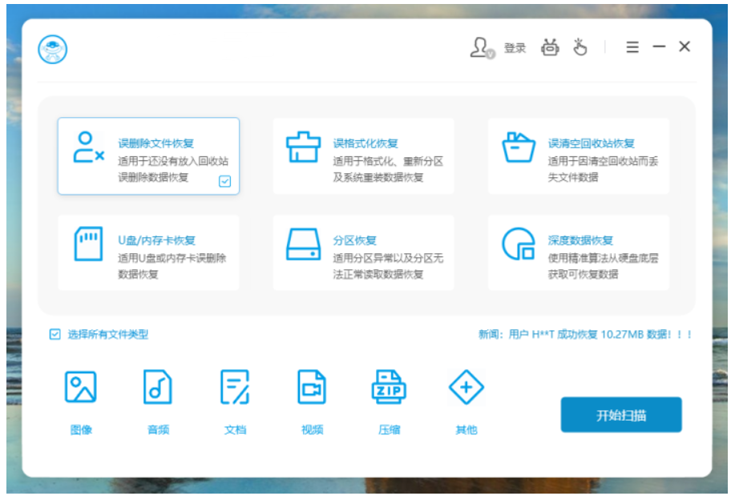Click description 适用于还没有放入回收站
The width and height of the screenshot is (731, 496).
click(x=173, y=161)
